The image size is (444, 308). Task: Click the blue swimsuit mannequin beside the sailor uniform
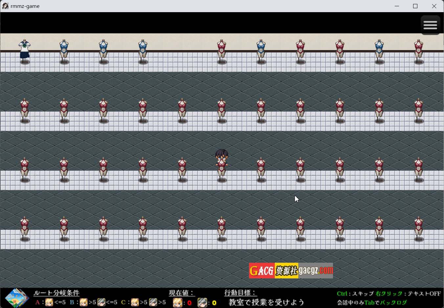tap(64, 51)
